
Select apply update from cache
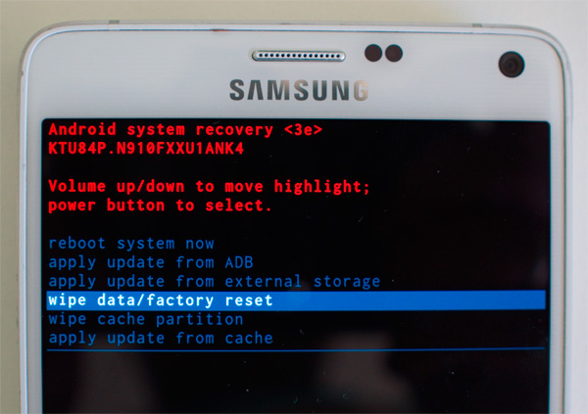pyautogui.click(x=161, y=339)
